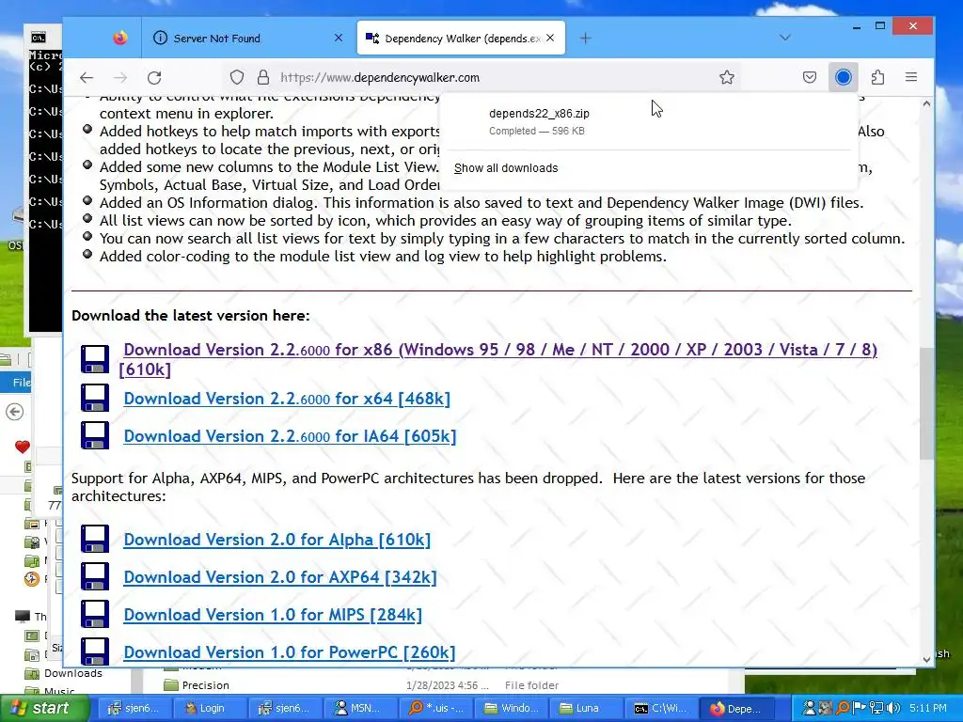Screen dimensions: 963x722
Task: Download Version 2.0 for Alpha
Action: [277, 540]
